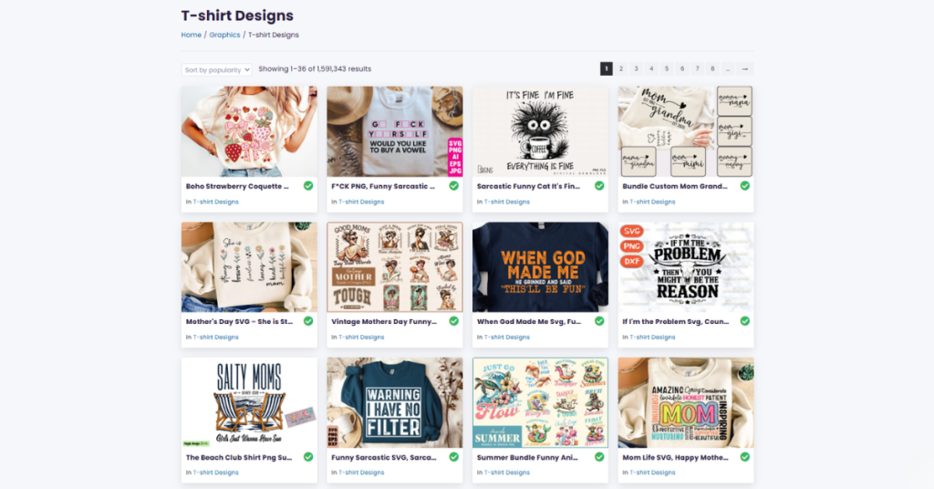Click green verified badge on Sarcastic Funny Cat card
The height and width of the screenshot is (489, 934).
pos(599,185)
